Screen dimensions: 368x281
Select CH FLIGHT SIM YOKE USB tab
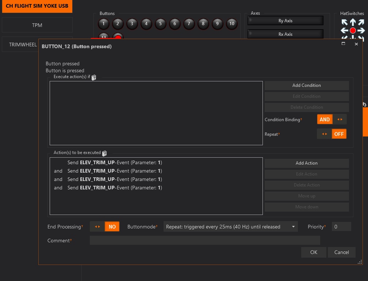tap(37, 6)
